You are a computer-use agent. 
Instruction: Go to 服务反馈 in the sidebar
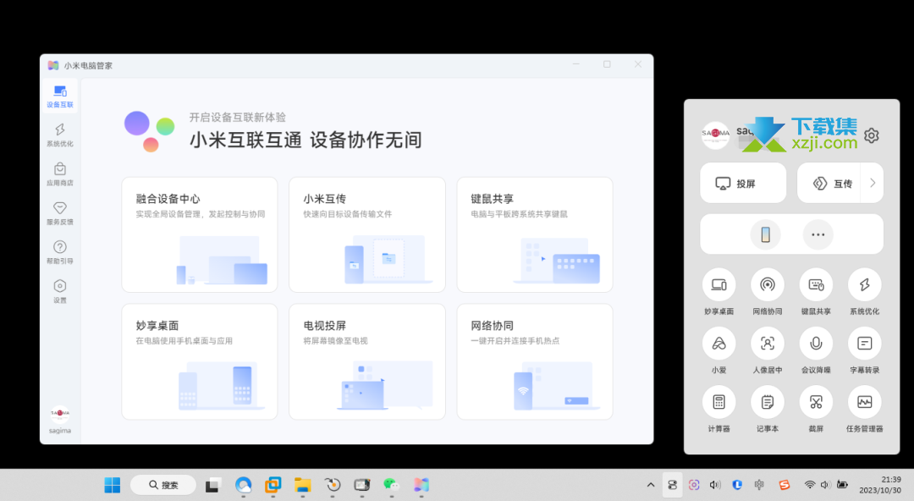pos(60,213)
